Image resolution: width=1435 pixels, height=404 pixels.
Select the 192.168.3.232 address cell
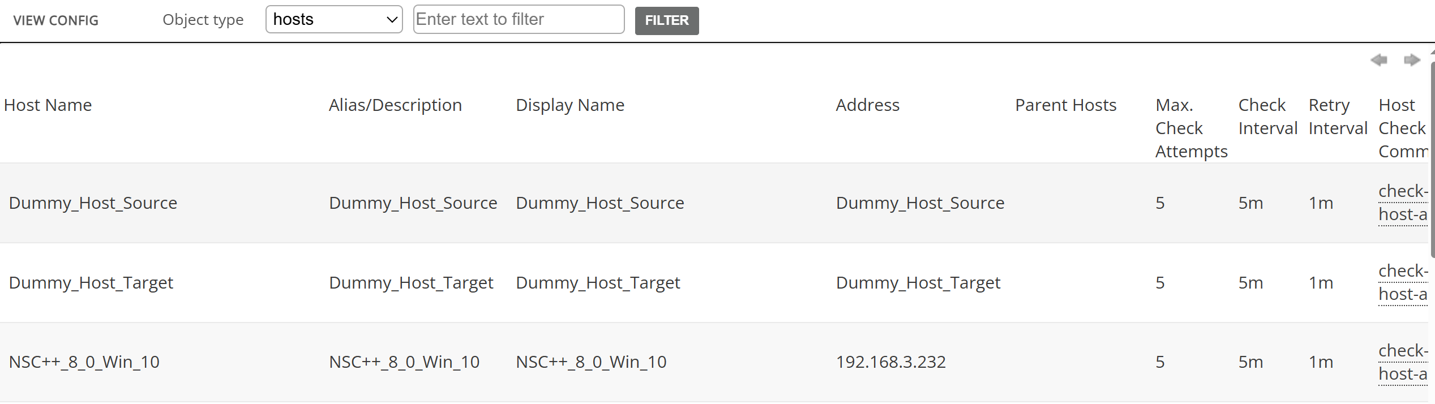(890, 362)
